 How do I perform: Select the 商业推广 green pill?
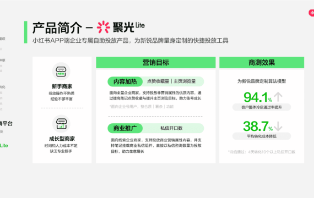125,128
